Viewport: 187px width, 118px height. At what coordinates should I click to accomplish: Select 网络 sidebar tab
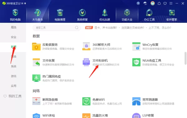coord(14,57)
